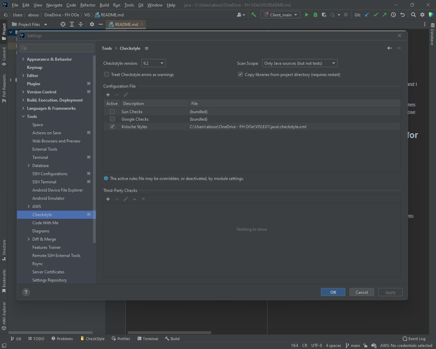Activate the Sun Checks configuration
Screen dimensions: 436x349
(112, 111)
